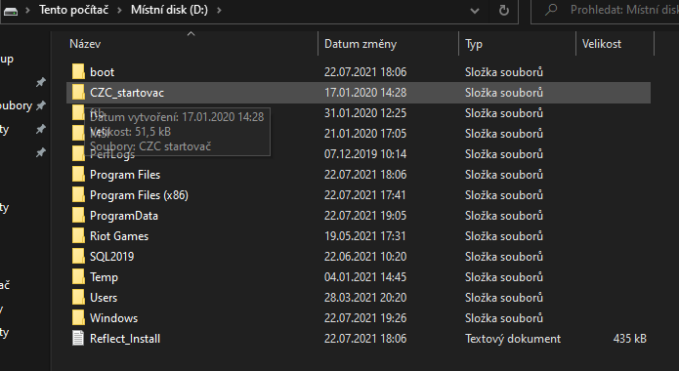Image resolution: width=679 pixels, height=371 pixels.
Task: Expand chevron after Místní disk (D:)
Action: click(219, 10)
